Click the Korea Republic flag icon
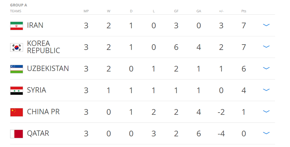 (16, 47)
